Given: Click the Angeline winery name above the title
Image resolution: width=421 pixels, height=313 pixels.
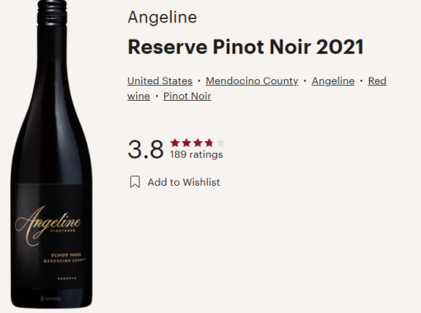Looking at the screenshot, I should (163, 17).
